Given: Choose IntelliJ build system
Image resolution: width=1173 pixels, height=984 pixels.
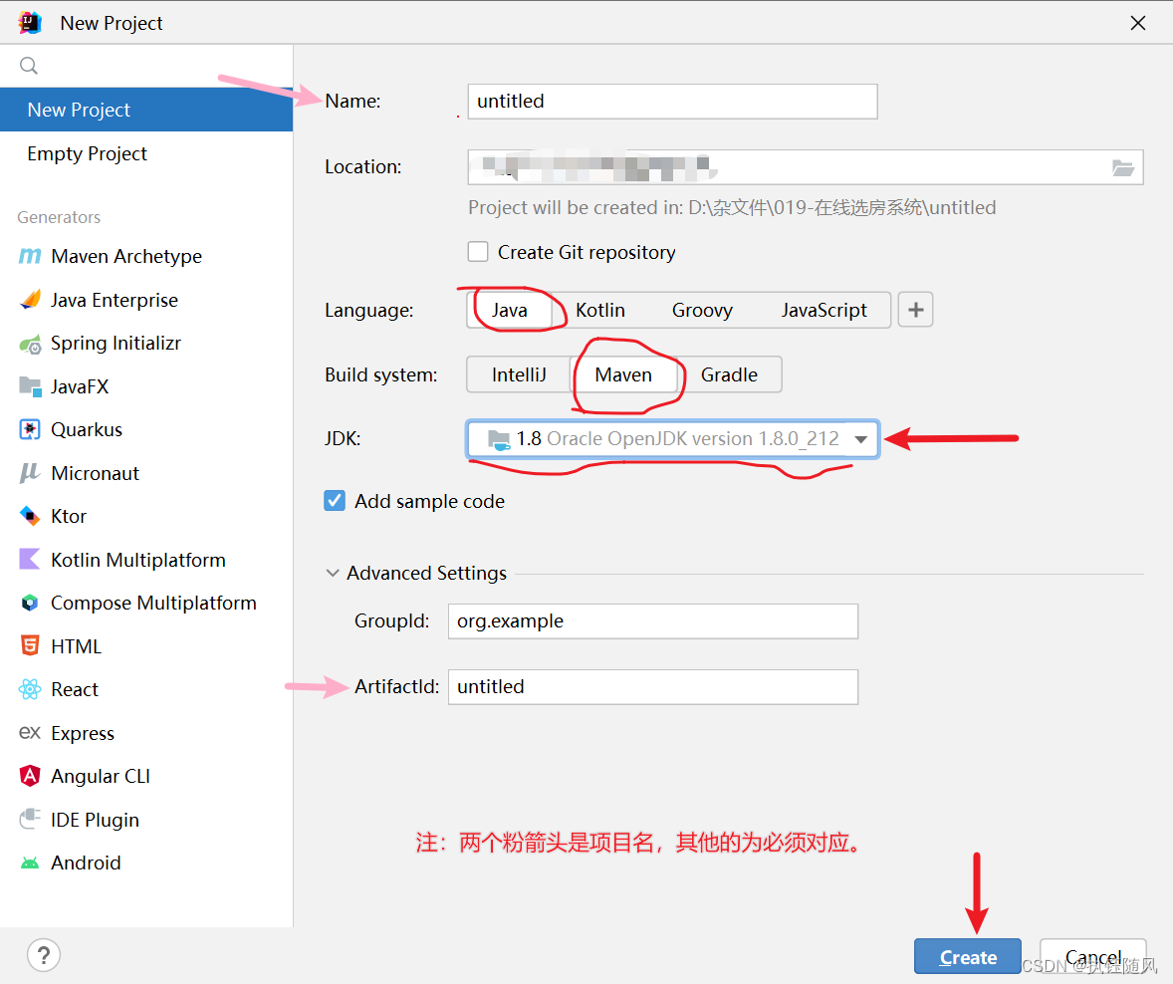Looking at the screenshot, I should tap(519, 374).
